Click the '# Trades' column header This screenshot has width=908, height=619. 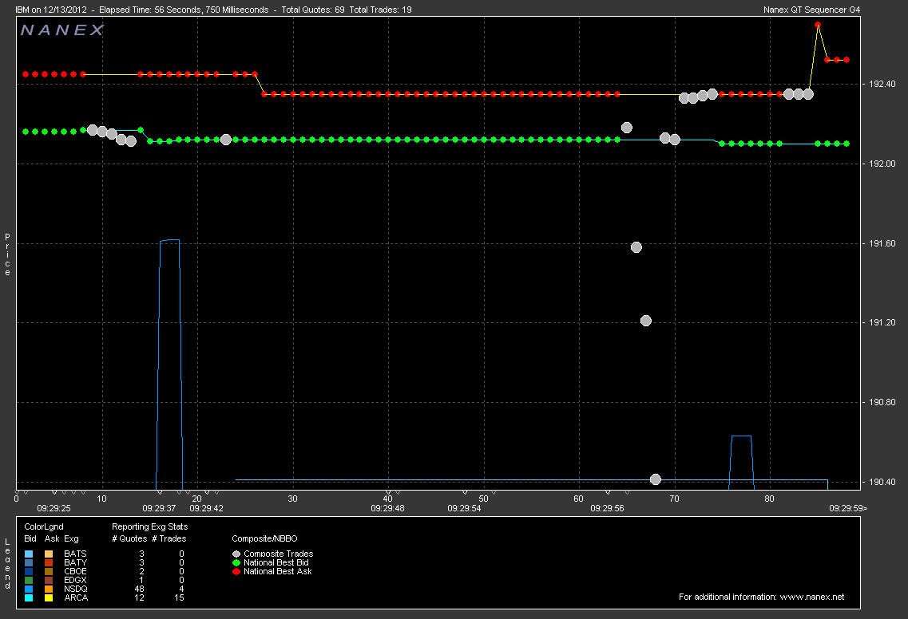pyautogui.click(x=169, y=538)
